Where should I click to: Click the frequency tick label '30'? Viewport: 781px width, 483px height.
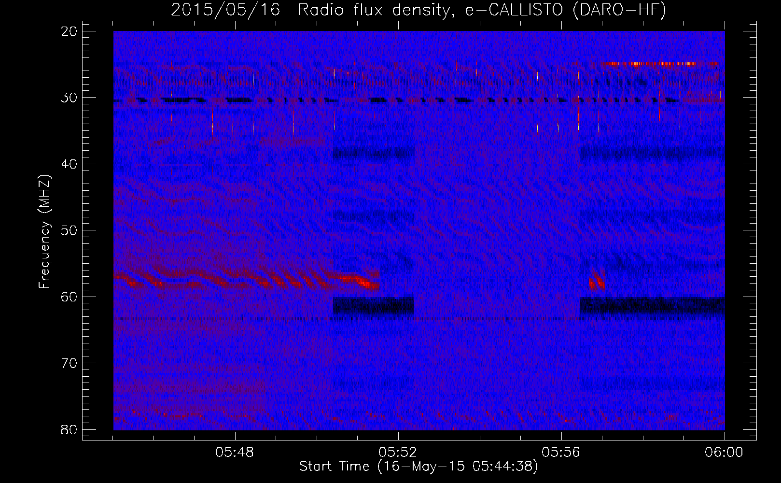click(70, 98)
